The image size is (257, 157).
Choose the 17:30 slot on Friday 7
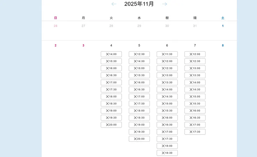point(195,132)
